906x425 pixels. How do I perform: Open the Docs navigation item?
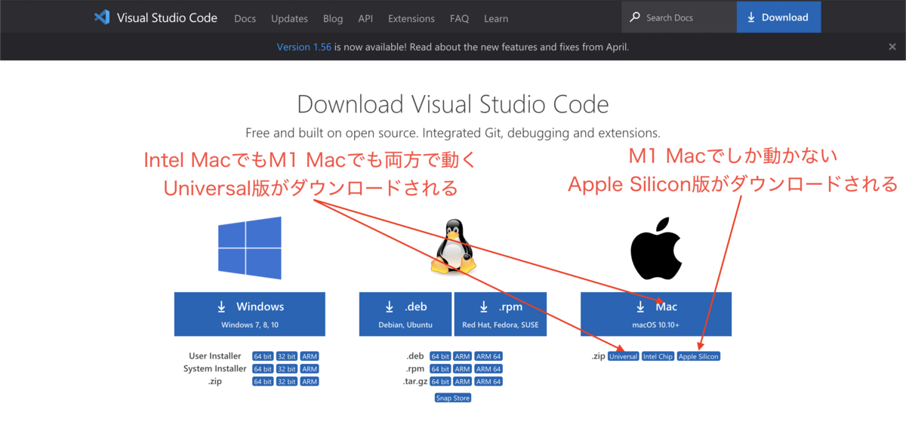pyautogui.click(x=245, y=18)
